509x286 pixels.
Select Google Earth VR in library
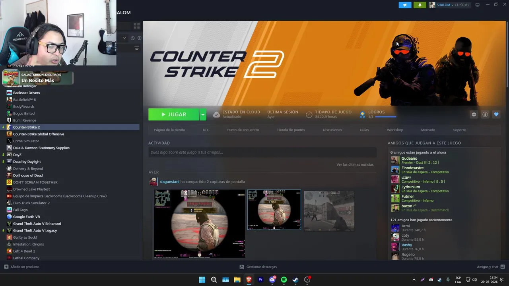[x=26, y=216]
